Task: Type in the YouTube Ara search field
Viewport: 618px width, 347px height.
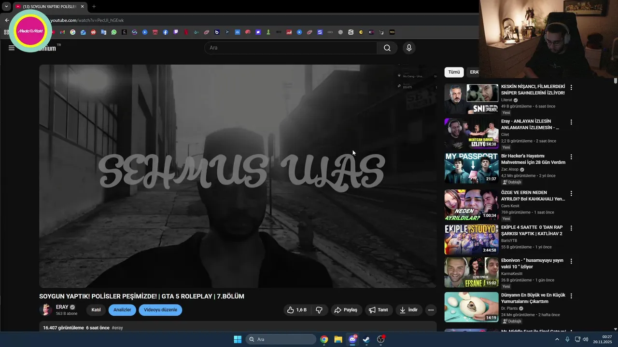Action: coord(291,48)
